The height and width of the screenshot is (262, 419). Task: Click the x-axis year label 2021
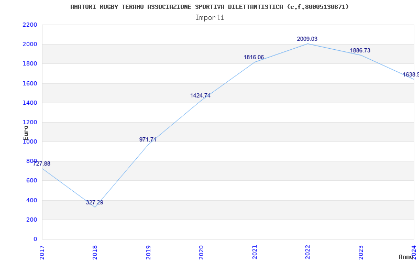(x=255, y=253)
